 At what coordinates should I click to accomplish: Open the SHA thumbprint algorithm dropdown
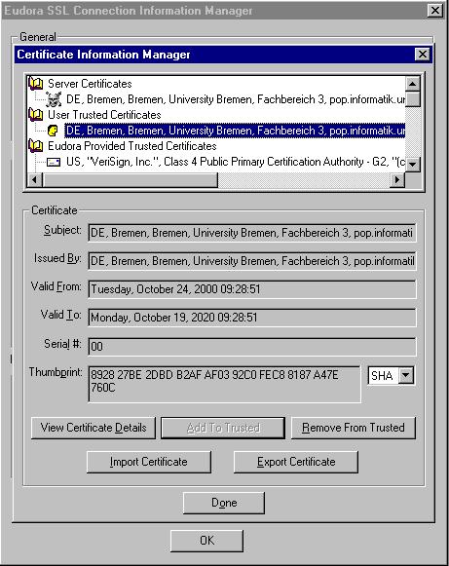(x=406, y=375)
